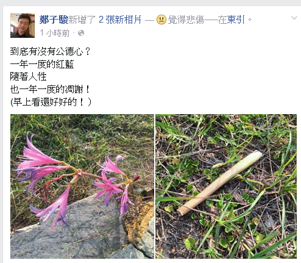This screenshot has width=301, height=263.
Task: Click the line 隨著人性
Action: click(28, 77)
